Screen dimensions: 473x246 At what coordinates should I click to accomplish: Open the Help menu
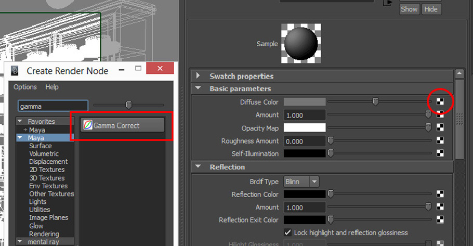click(52, 87)
